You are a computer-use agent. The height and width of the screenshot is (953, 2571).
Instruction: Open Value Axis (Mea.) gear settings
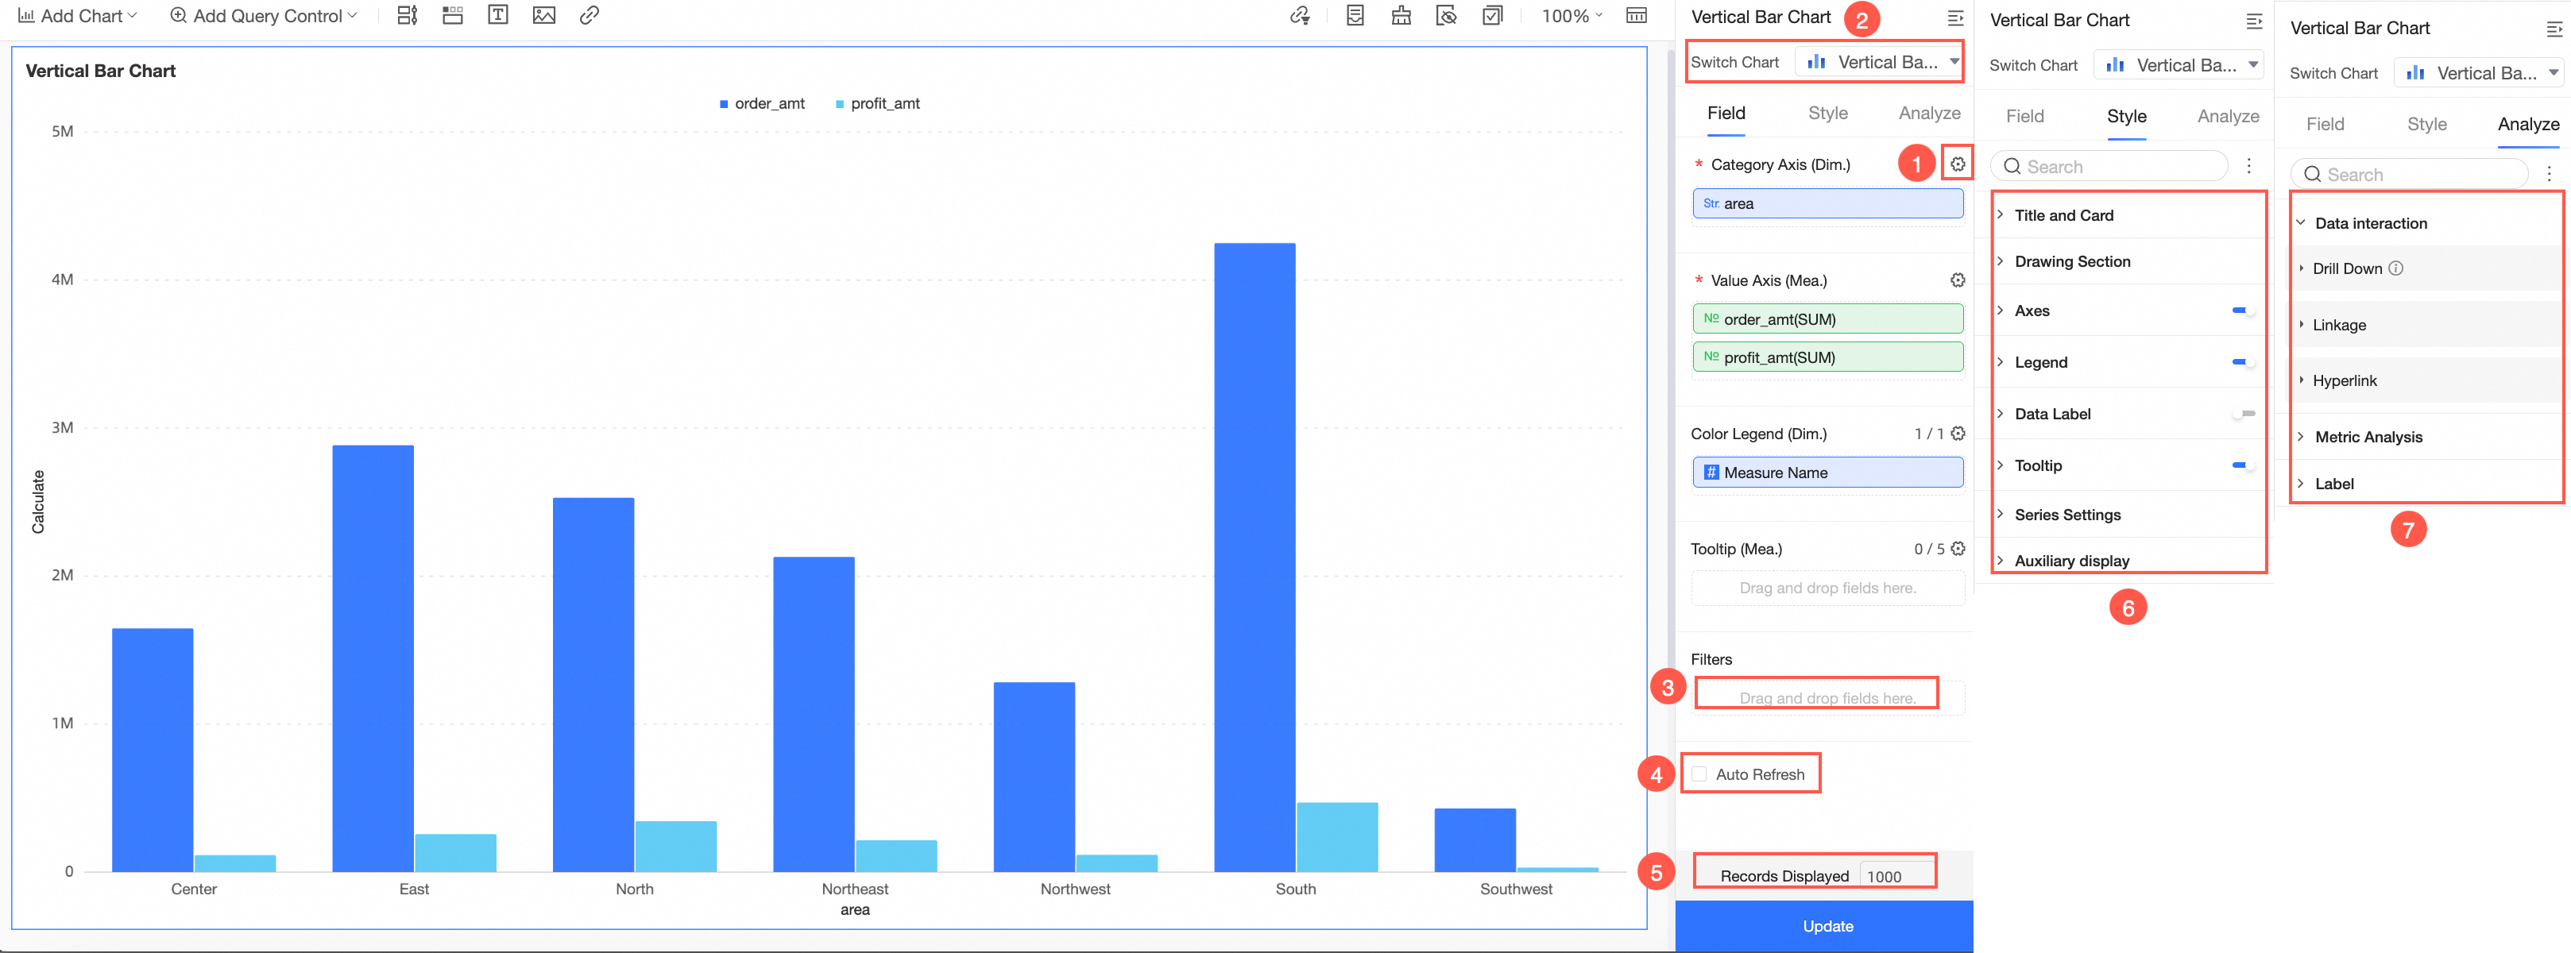pyautogui.click(x=1957, y=280)
